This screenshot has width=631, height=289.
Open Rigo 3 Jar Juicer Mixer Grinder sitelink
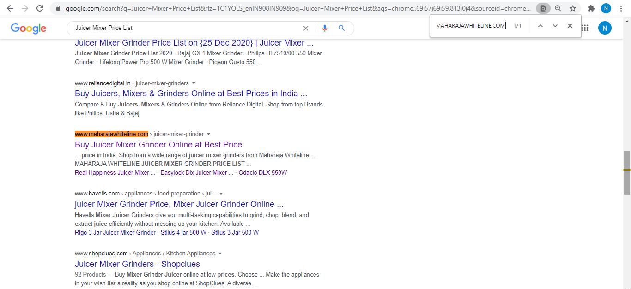click(x=115, y=233)
